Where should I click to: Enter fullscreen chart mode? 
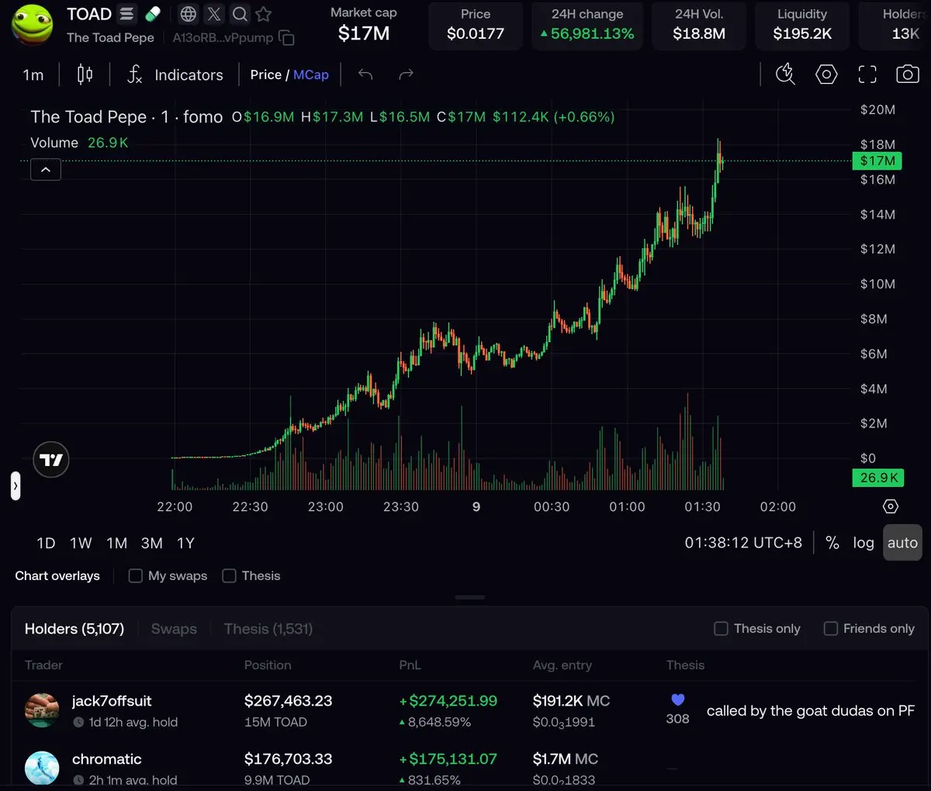coord(867,74)
